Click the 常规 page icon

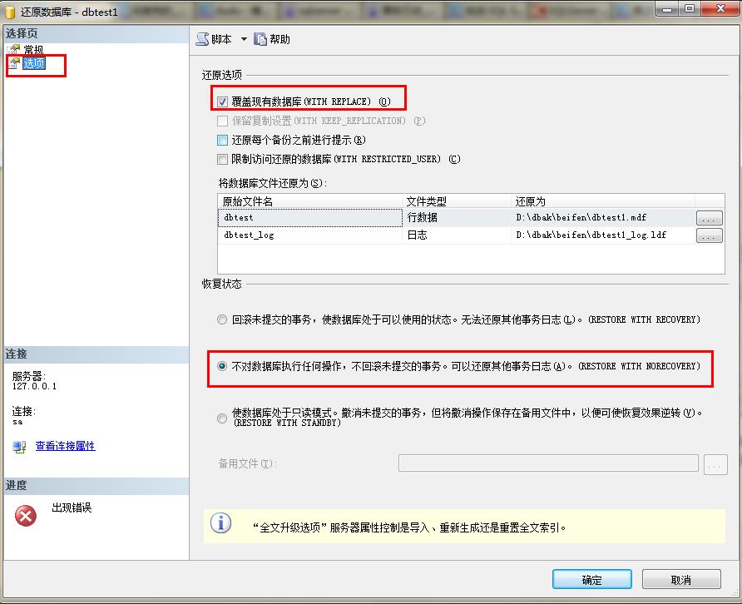point(13,50)
